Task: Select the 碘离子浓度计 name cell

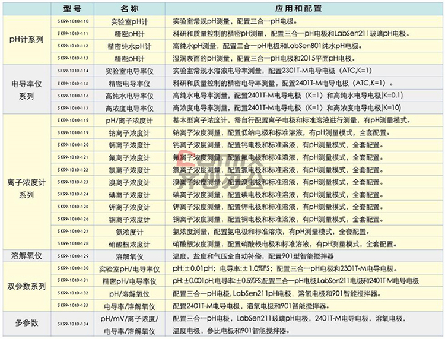Action: (129, 195)
